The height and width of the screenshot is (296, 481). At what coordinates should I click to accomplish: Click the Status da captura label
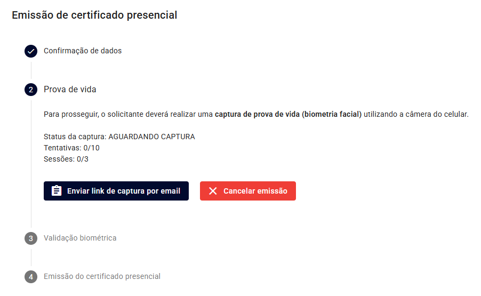(75, 137)
